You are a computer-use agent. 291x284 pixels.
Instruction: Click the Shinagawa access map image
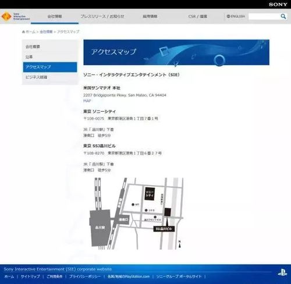point(136,214)
